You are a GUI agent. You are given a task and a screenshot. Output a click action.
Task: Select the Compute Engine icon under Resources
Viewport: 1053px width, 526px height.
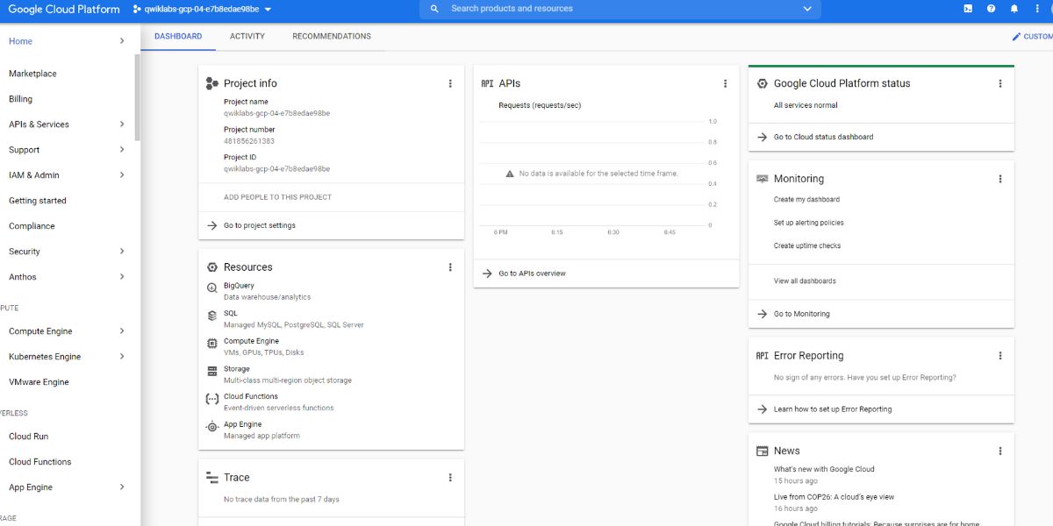tap(211, 343)
